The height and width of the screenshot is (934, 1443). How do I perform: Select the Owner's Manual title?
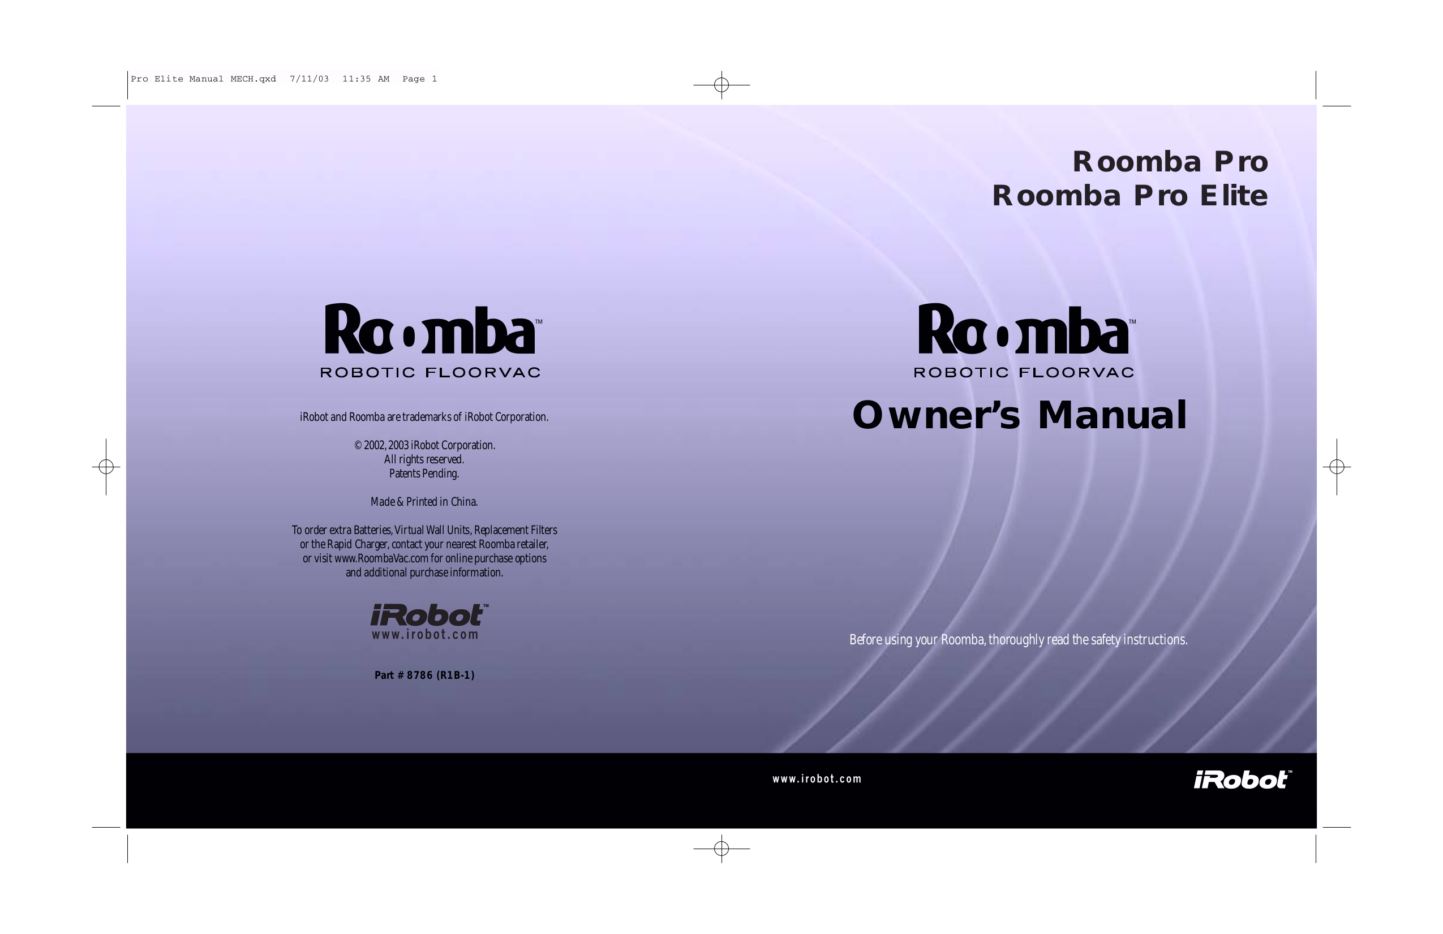(x=1020, y=416)
